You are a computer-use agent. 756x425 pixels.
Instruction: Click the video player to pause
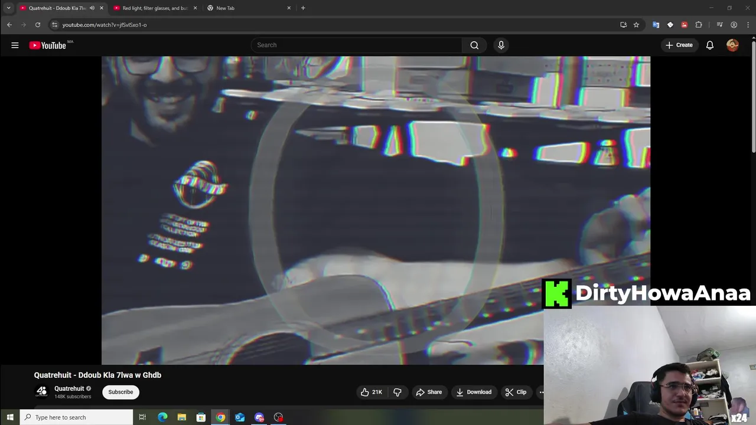[x=376, y=210]
